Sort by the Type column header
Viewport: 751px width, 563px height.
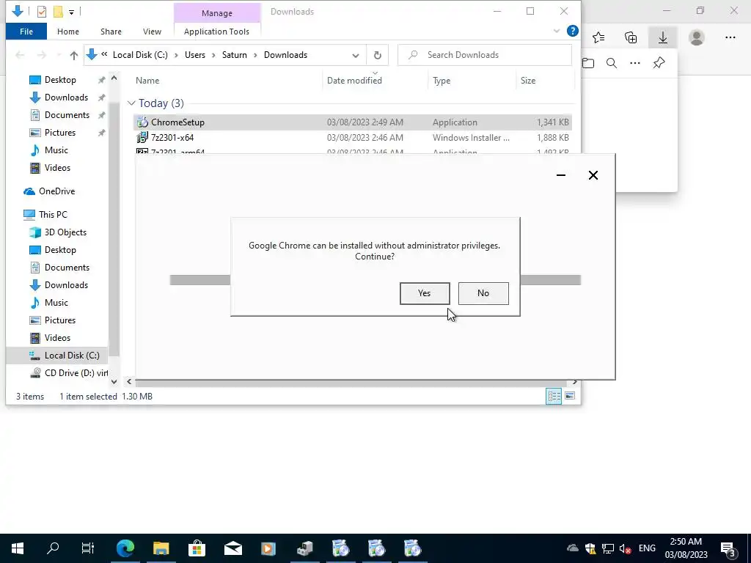click(442, 81)
